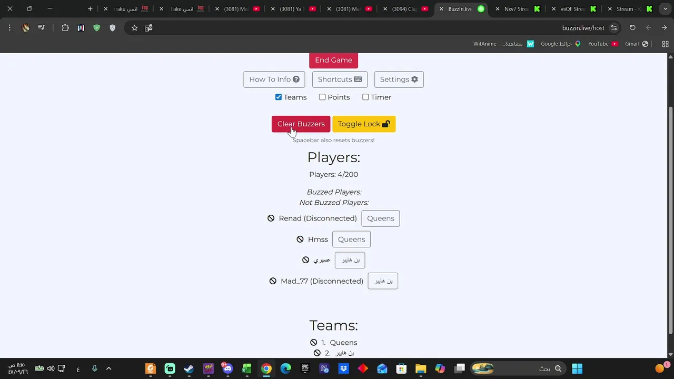Switch to the Nxv7 Stream tab
The image size is (674, 379).
click(x=518, y=9)
